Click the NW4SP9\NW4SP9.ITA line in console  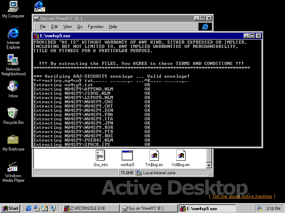point(92,119)
